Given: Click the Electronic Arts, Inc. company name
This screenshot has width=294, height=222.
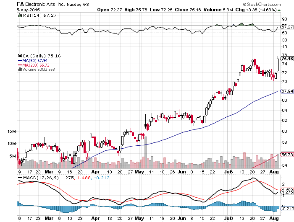Looking at the screenshot, I should coord(45,4).
